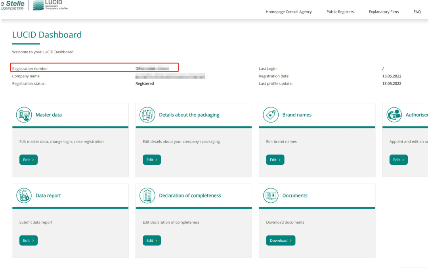Screen dimensions: 428x271
Task: Click 'Submit data report' description text
Action: (x=36, y=222)
